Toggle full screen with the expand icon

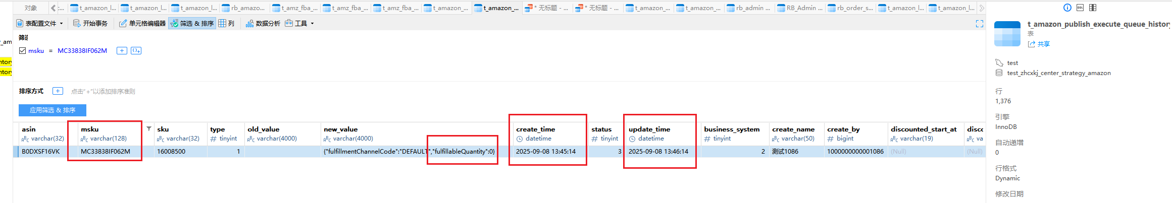point(980,24)
